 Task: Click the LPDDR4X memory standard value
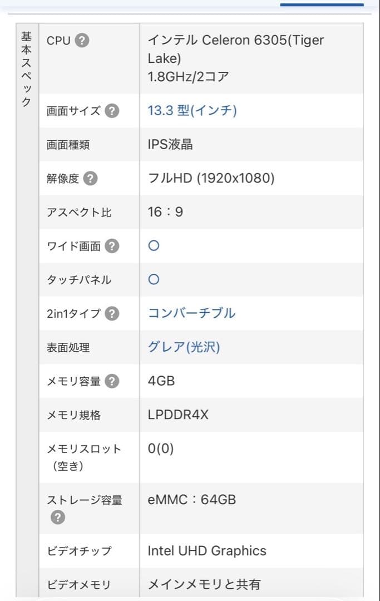179,415
